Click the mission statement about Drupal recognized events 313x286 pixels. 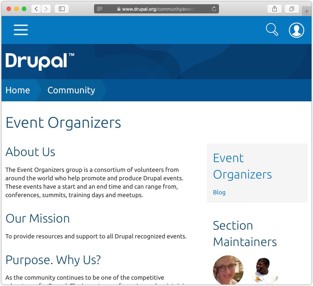coord(96,236)
